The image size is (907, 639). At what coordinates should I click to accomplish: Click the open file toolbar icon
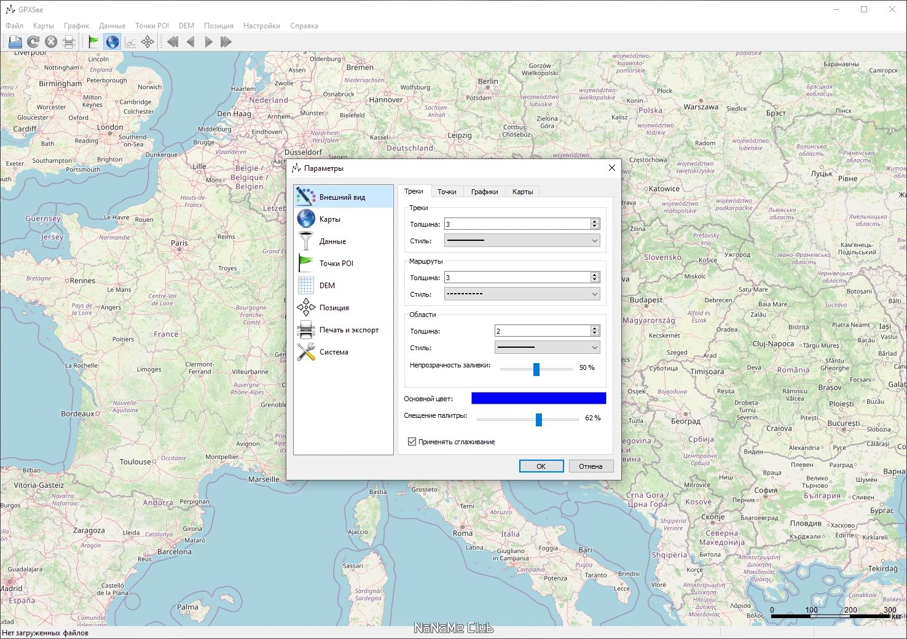(15, 42)
